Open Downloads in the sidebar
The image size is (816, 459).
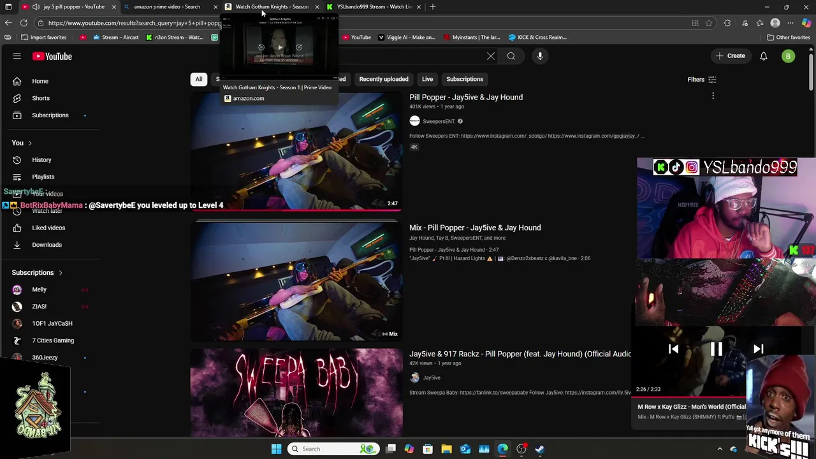[47, 245]
